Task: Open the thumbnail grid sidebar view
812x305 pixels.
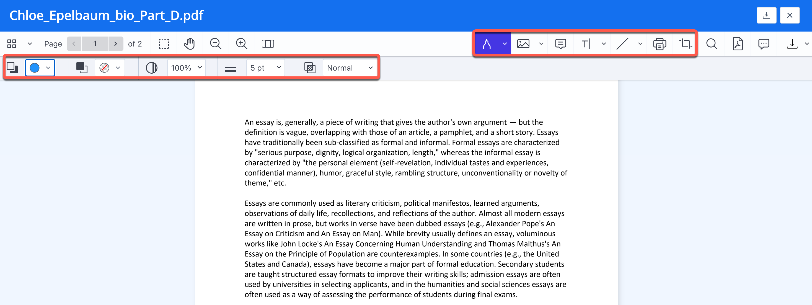Action: tap(12, 44)
